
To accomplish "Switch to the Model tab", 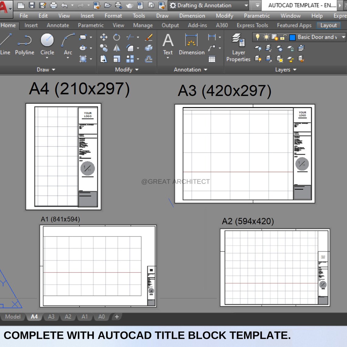I will click(13, 317).
